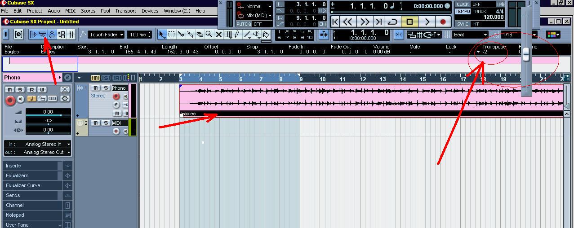The image size is (574, 228).
Task: Select the Draw pencil tool
Action: (x=238, y=35)
